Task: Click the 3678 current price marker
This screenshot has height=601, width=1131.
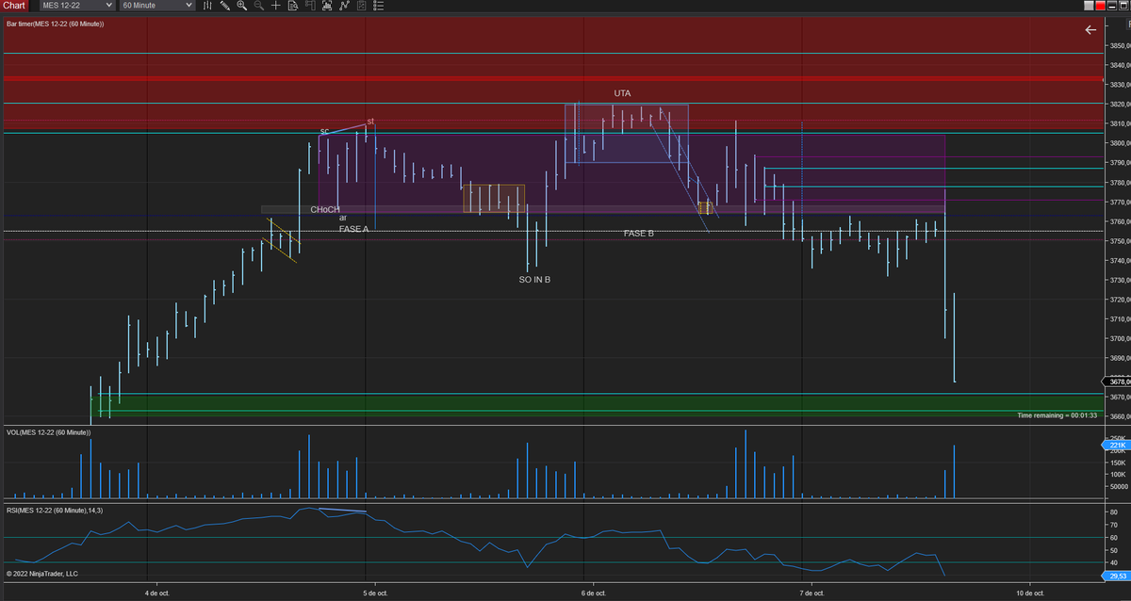Action: click(1117, 382)
